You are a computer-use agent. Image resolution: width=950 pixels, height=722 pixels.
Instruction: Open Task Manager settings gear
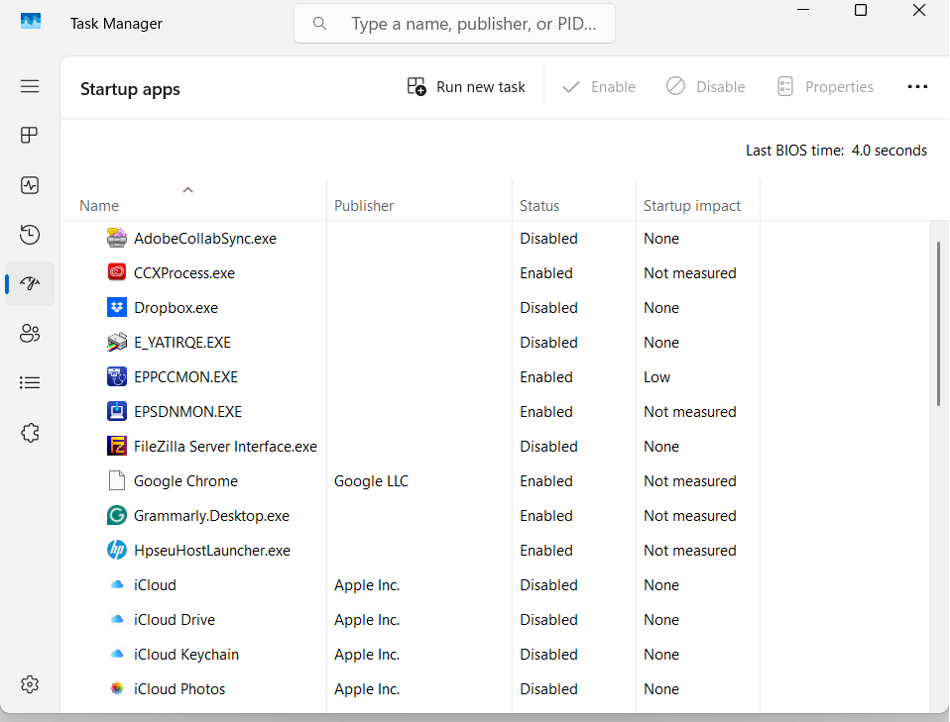[x=30, y=684]
